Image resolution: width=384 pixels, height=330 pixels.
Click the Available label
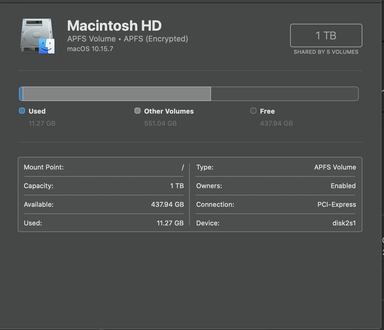tap(39, 204)
